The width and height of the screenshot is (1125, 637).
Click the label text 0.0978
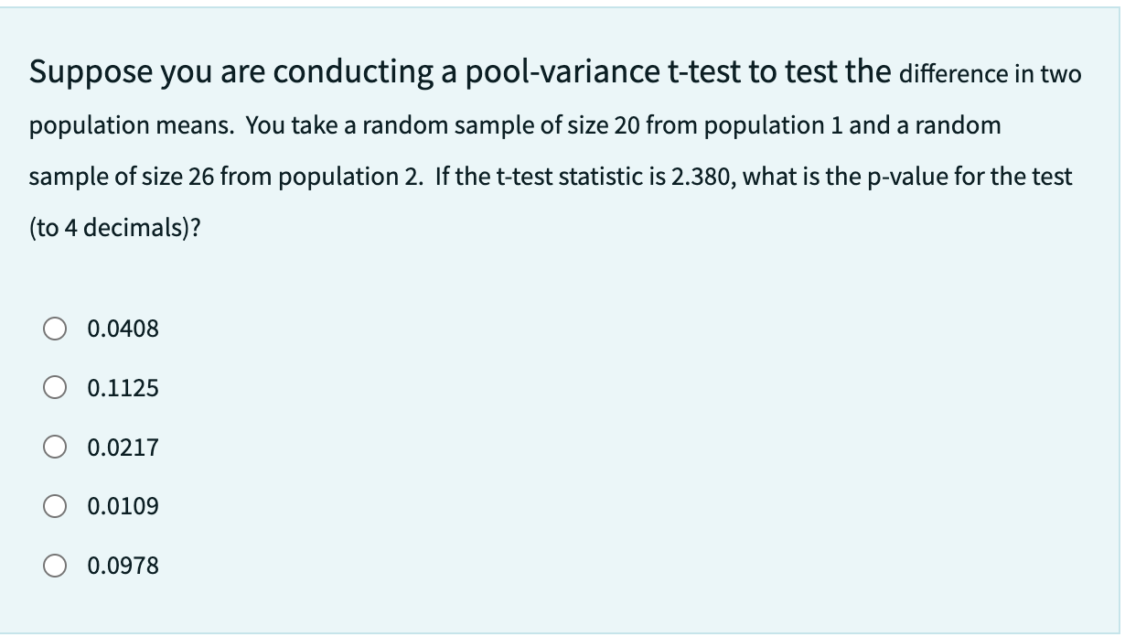click(123, 566)
